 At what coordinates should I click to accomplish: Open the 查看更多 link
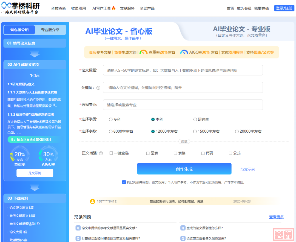point(276,217)
